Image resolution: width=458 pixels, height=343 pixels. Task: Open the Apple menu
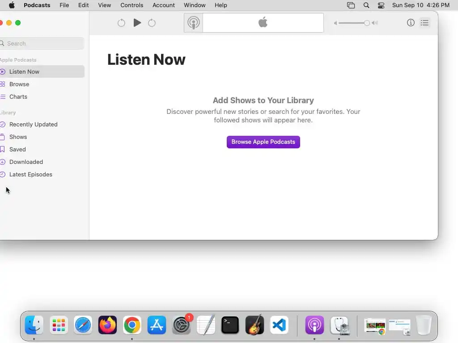12,5
